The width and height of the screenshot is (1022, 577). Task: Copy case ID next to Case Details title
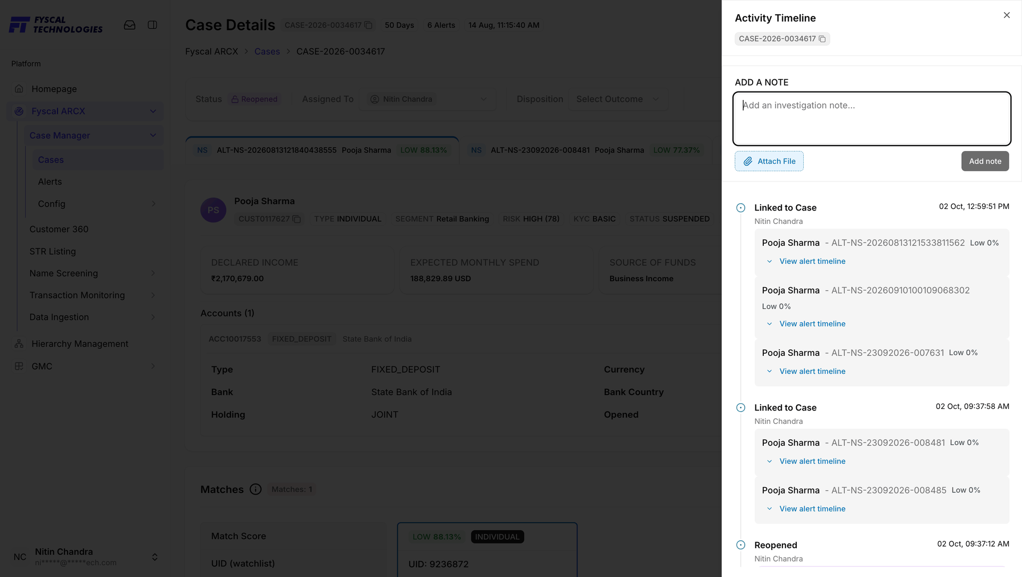368,25
